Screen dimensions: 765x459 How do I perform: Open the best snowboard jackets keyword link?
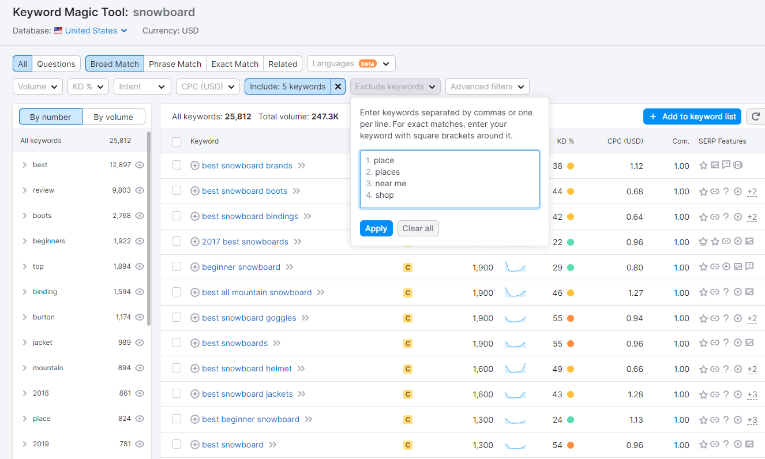click(247, 394)
